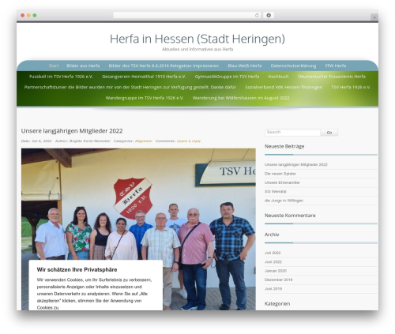395x334 pixels.
Task: Open archive Januar 2020
Action: (x=276, y=271)
